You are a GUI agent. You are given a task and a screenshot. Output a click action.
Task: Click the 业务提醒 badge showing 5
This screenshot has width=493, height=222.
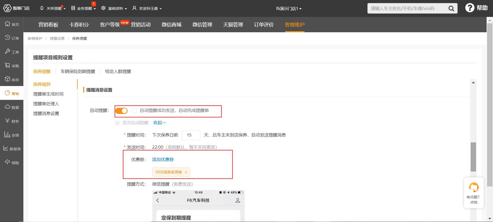pos(94,4)
